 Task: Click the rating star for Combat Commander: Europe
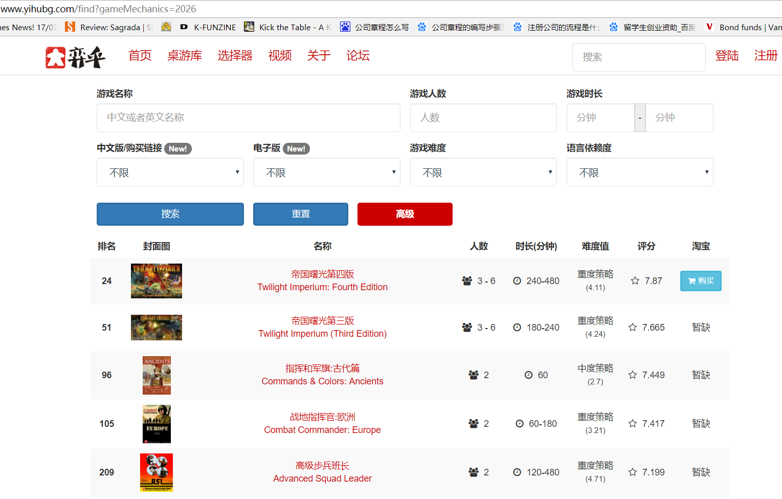click(x=633, y=424)
